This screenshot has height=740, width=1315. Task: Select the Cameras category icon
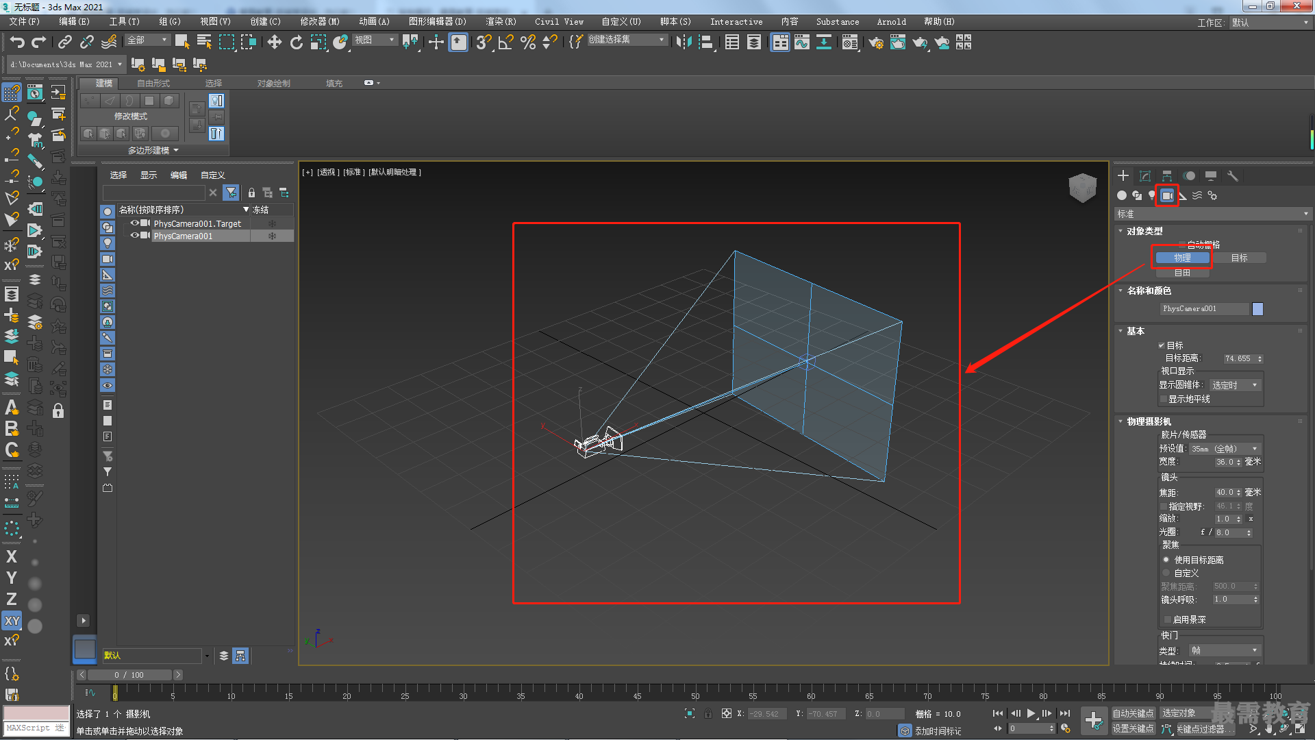(x=1167, y=195)
